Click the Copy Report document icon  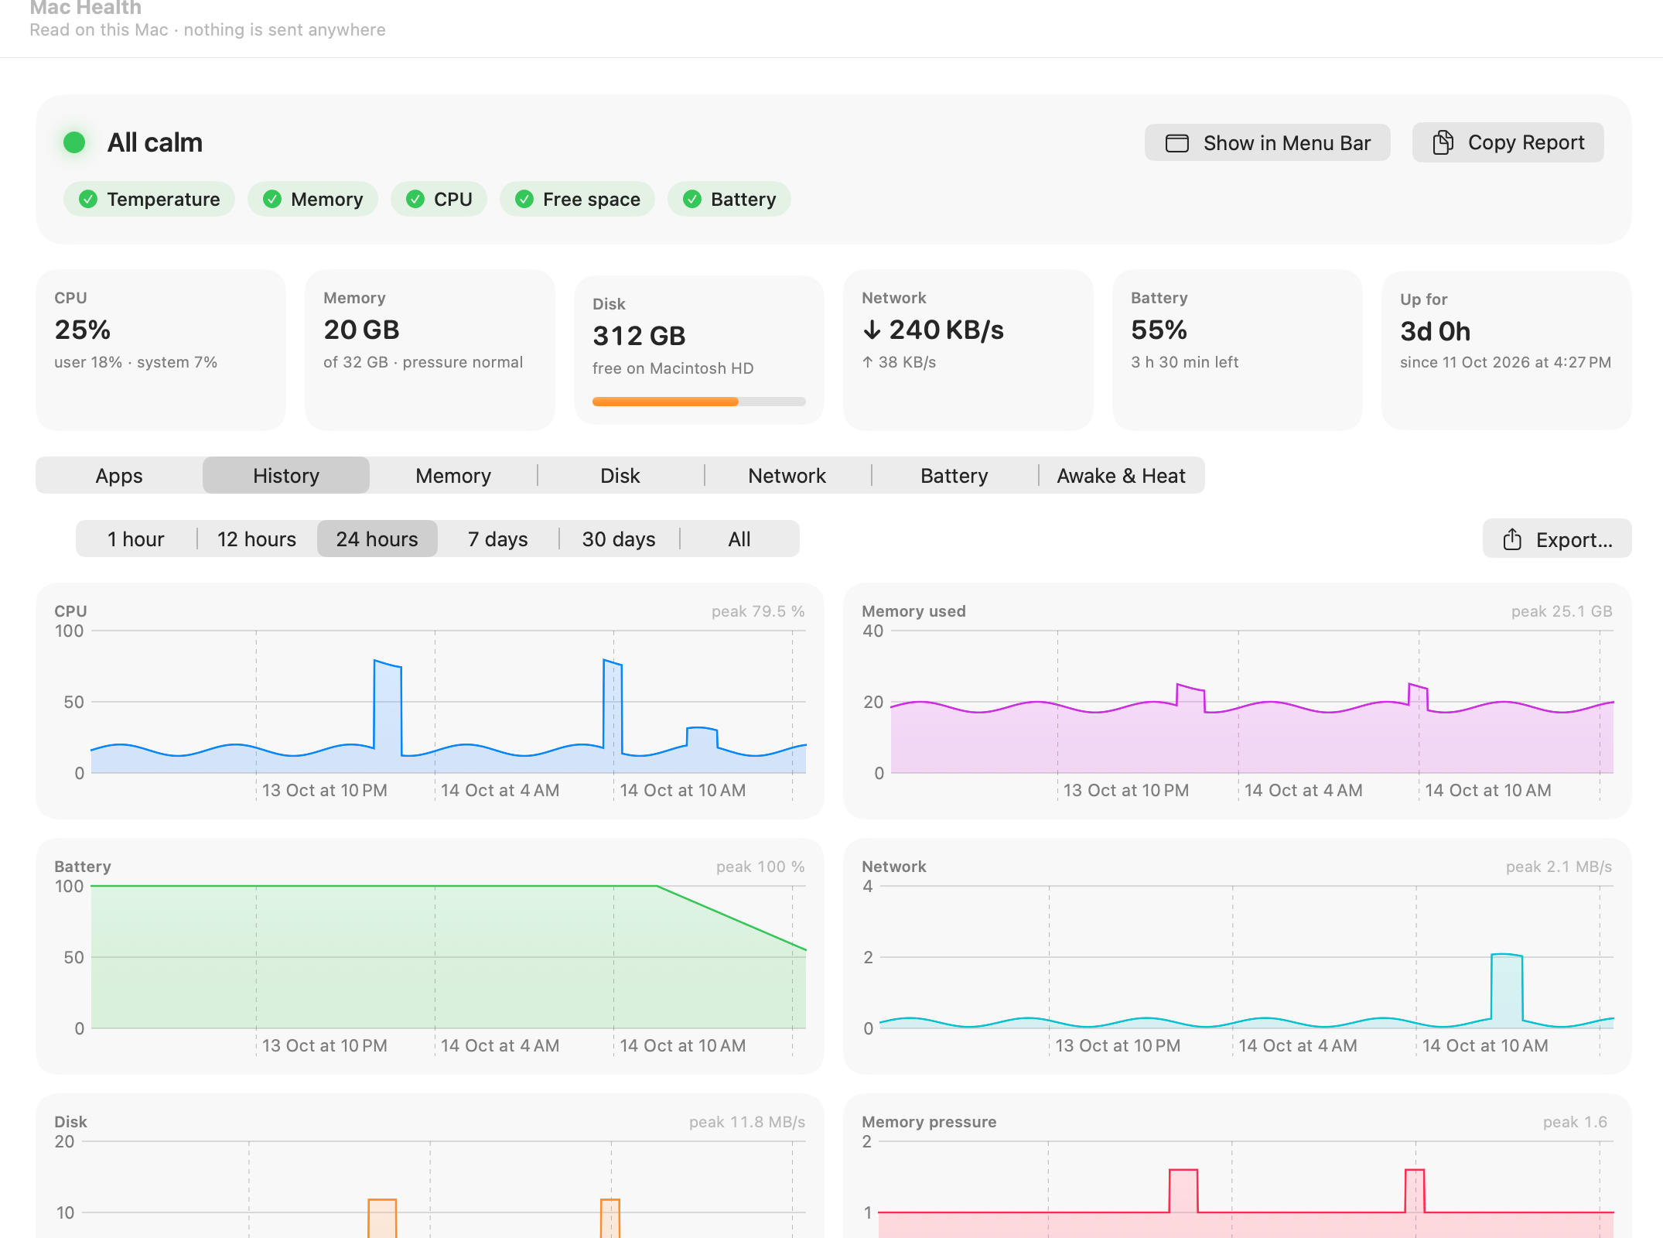1443,142
